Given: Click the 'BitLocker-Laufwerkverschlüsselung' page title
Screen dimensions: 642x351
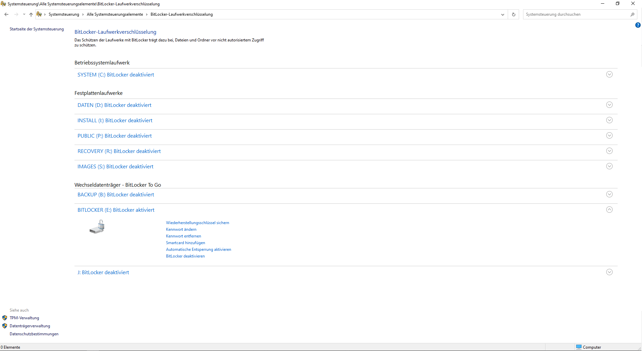Looking at the screenshot, I should pyautogui.click(x=115, y=32).
